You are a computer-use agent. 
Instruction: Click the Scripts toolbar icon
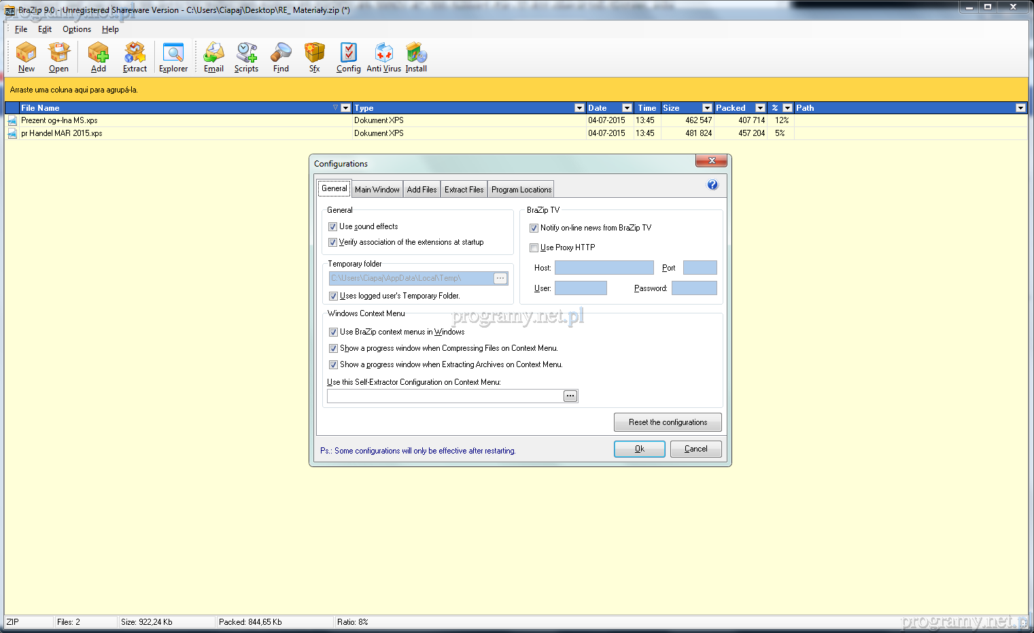[x=246, y=57]
